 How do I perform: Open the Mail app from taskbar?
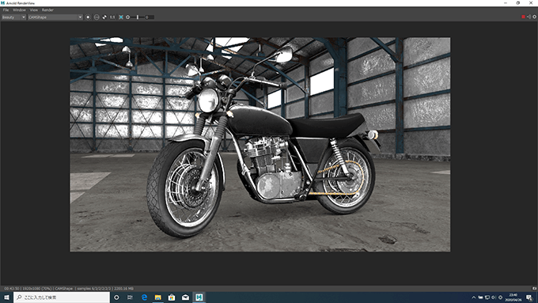point(185,297)
